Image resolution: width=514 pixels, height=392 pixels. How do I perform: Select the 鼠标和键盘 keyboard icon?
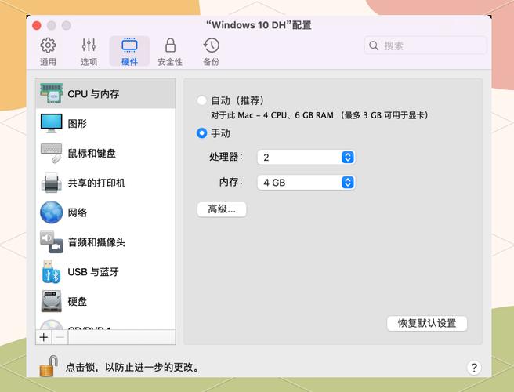click(x=52, y=153)
